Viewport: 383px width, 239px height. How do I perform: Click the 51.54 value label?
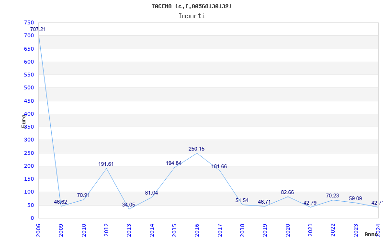pyautogui.click(x=242, y=200)
